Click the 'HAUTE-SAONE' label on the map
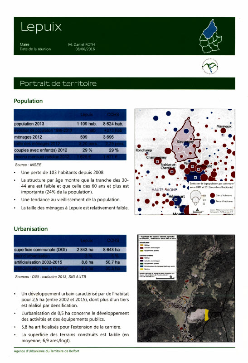The width and height of the screenshot is (248, 363). [164, 190]
